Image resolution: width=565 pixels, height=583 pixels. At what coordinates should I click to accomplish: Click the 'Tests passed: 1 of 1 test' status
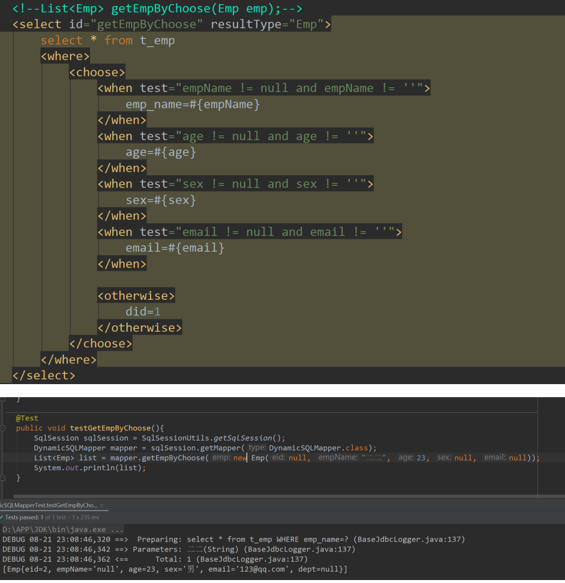click(x=52, y=517)
